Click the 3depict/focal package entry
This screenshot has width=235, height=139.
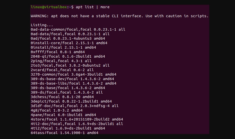(71, 101)
